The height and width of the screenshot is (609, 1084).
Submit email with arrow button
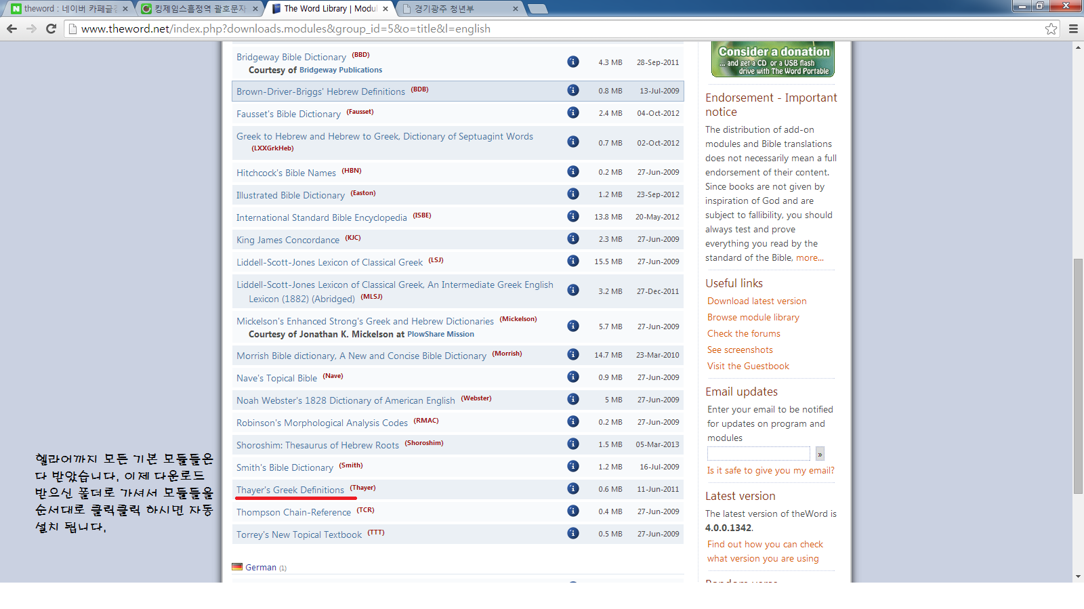tap(820, 454)
